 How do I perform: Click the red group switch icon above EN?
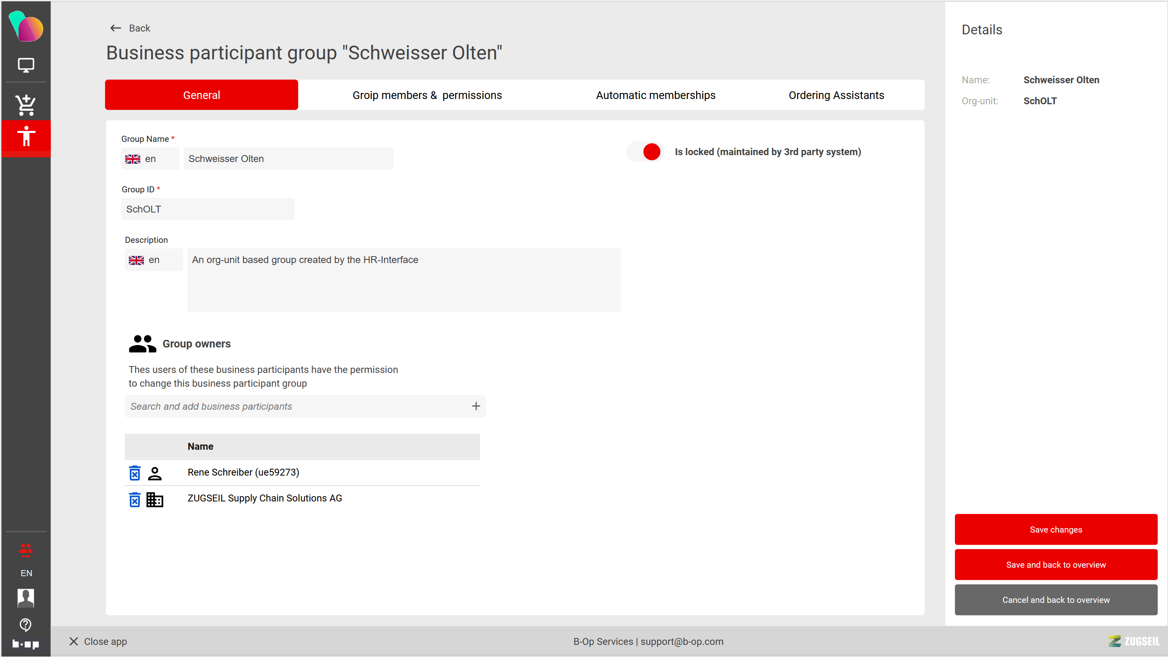tap(26, 550)
